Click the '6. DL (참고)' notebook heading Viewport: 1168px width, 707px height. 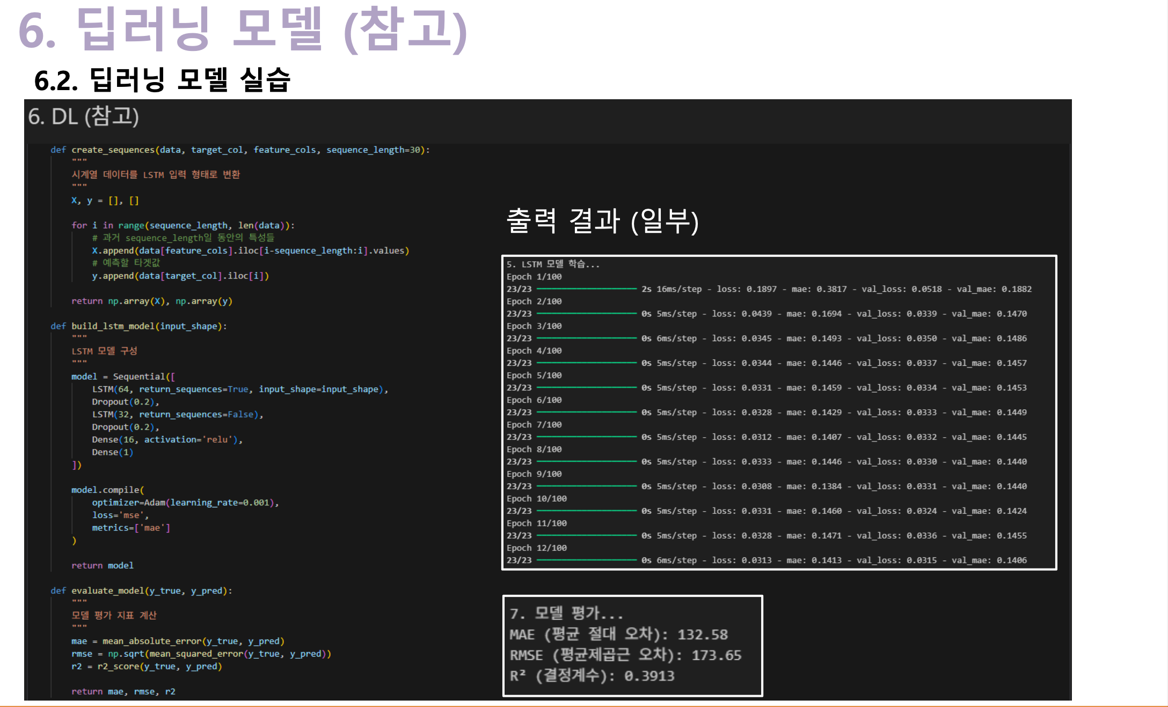[83, 116]
